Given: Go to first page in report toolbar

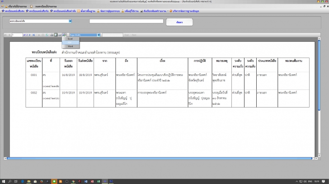Looking at the screenshot, I should pyautogui.click(x=5, y=35).
